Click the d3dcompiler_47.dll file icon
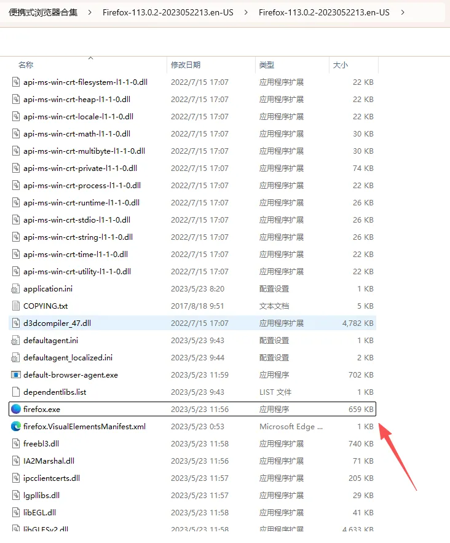 point(16,323)
